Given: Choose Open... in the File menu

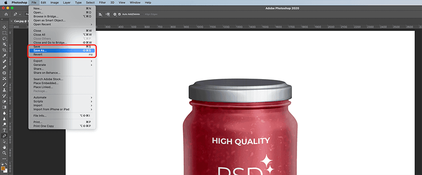Looking at the screenshot, I should [x=62, y=13].
